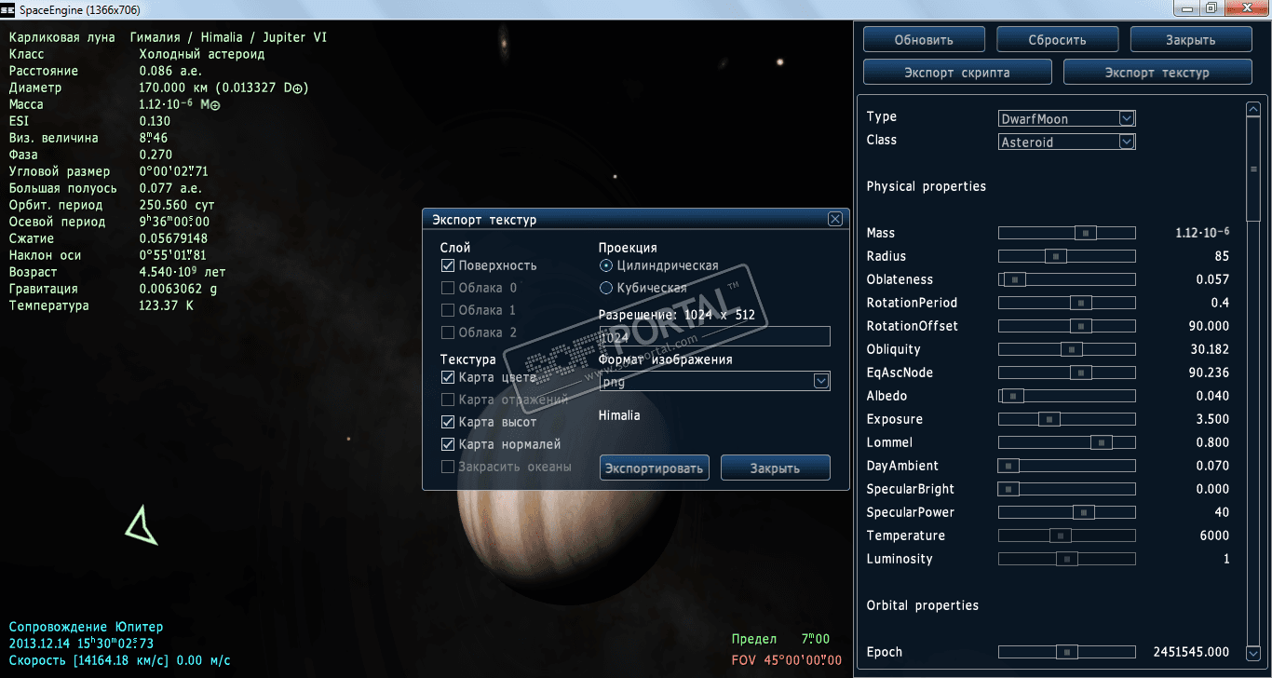Open the image format png dropdown
This screenshot has height=678, width=1272.
(821, 381)
